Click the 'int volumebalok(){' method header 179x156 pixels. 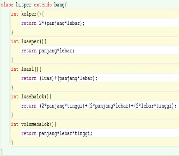(x=34, y=124)
